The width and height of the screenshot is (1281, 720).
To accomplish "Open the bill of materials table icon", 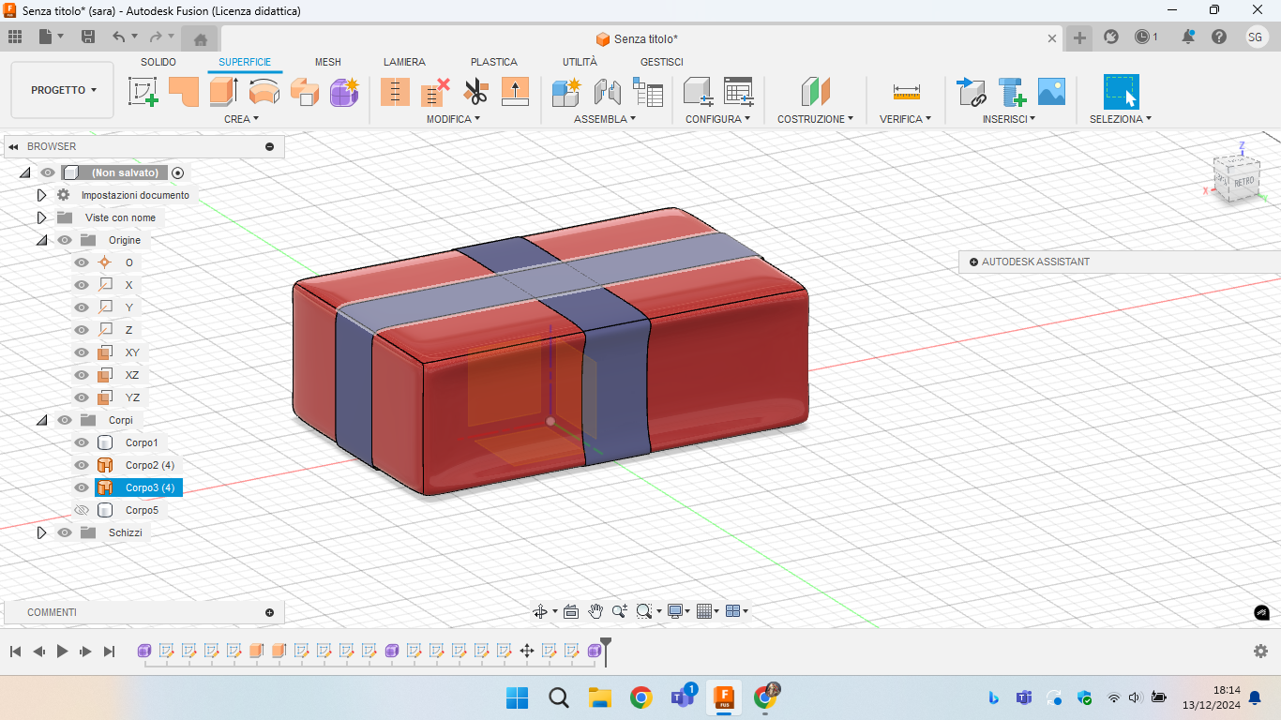I will click(x=648, y=92).
